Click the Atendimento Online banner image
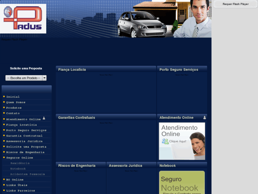The height and width of the screenshot is (194, 258). click(x=182, y=141)
